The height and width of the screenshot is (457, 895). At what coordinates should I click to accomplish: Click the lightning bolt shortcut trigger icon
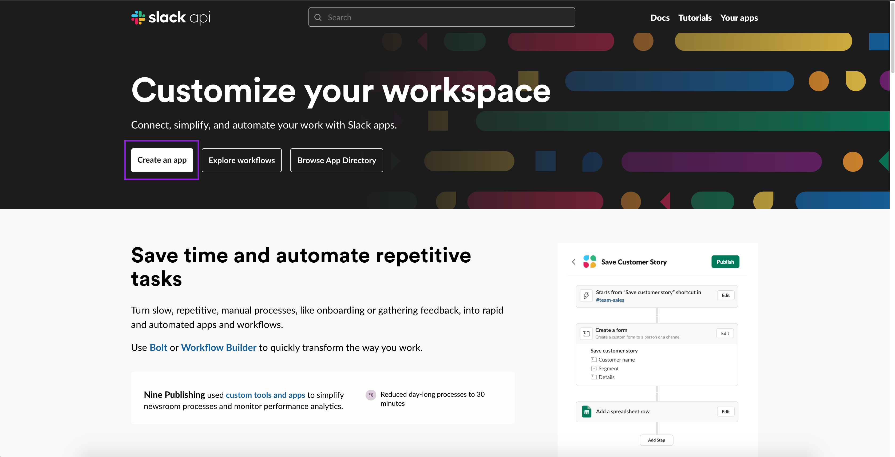tap(587, 295)
